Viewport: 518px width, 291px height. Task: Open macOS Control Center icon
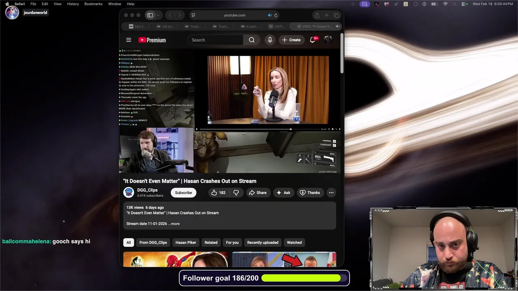click(464, 4)
